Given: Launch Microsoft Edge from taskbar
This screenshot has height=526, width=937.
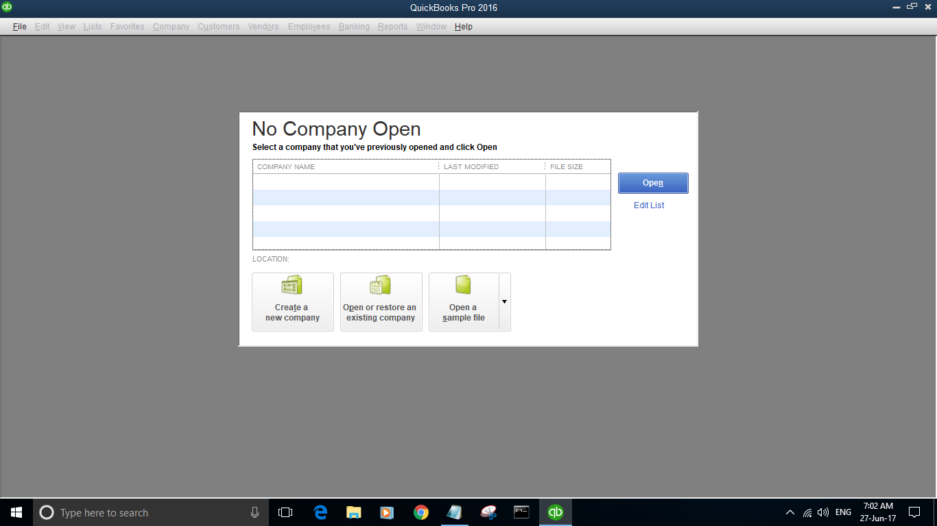Looking at the screenshot, I should (320, 512).
